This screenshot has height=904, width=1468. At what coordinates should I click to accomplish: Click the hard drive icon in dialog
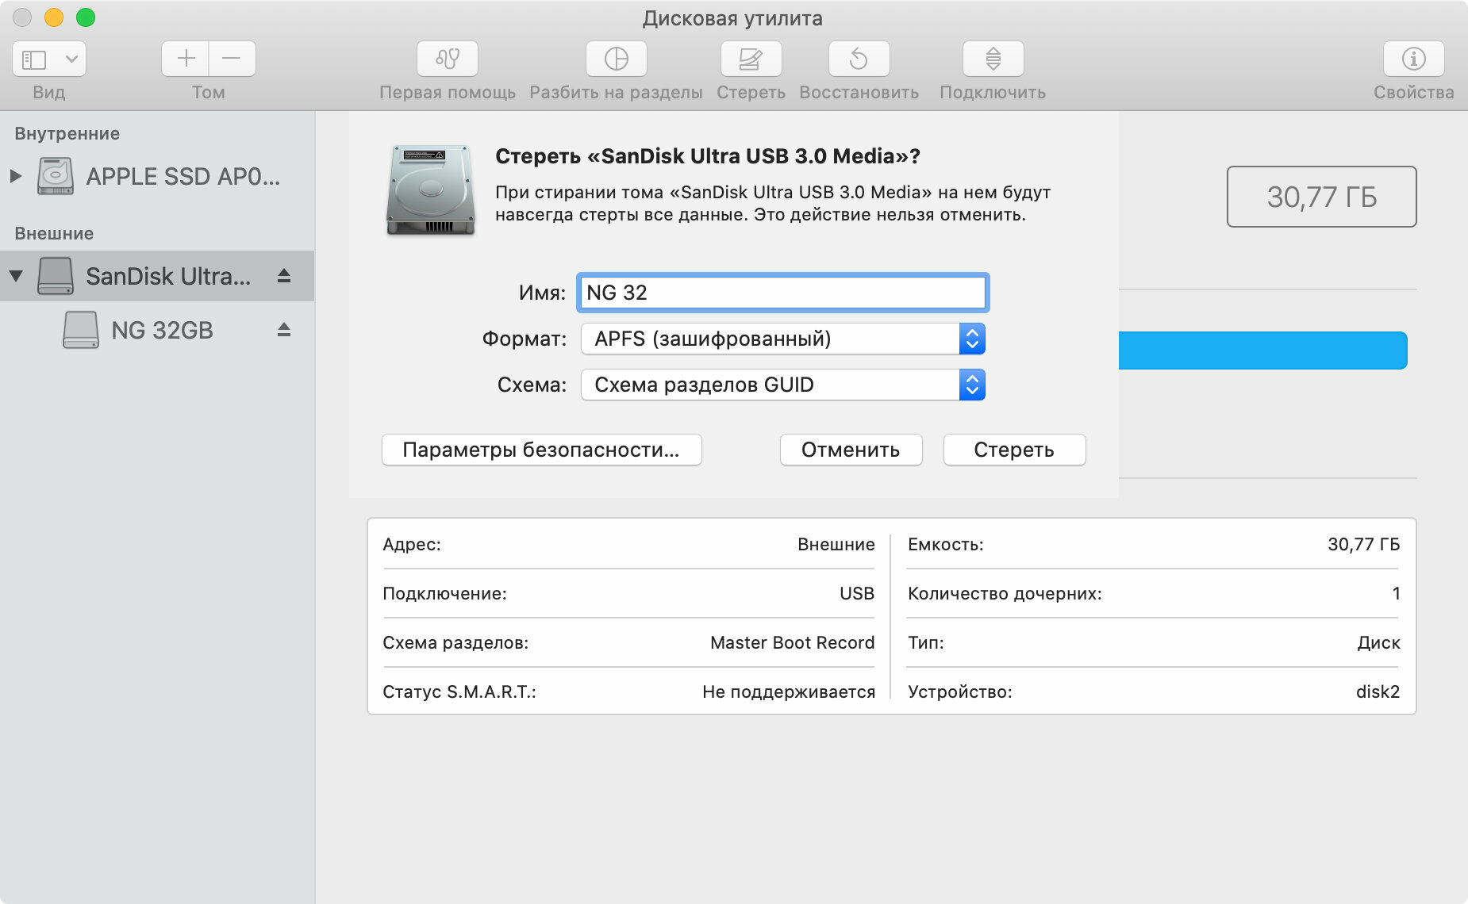431,190
